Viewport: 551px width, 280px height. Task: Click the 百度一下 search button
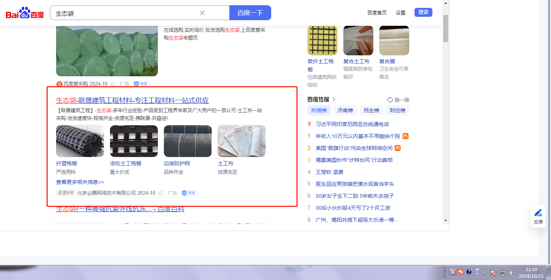[x=250, y=13]
